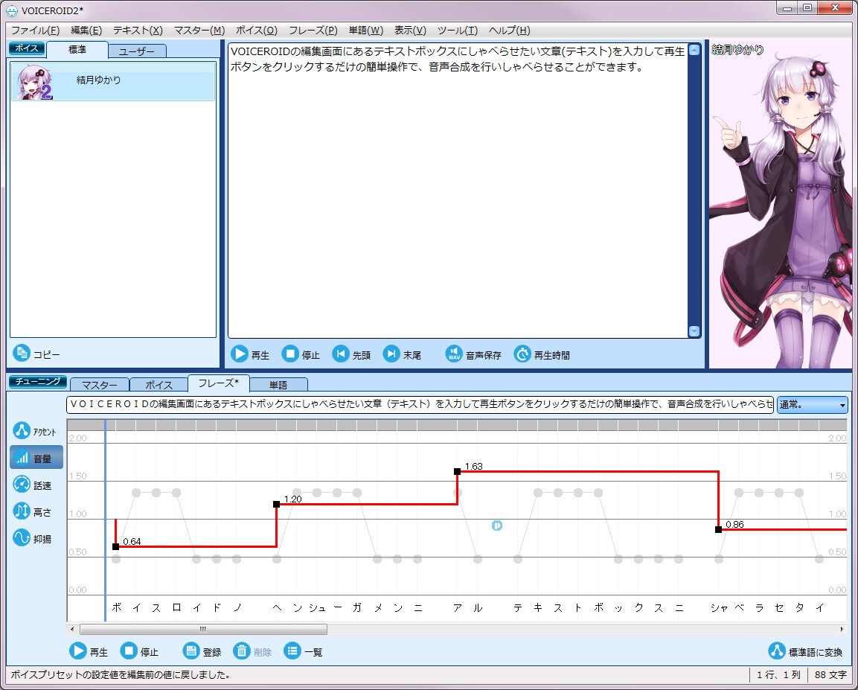Viewport: 858px width, 690px height.
Task: Play the text with the editor's 再生 button
Action: pos(250,354)
